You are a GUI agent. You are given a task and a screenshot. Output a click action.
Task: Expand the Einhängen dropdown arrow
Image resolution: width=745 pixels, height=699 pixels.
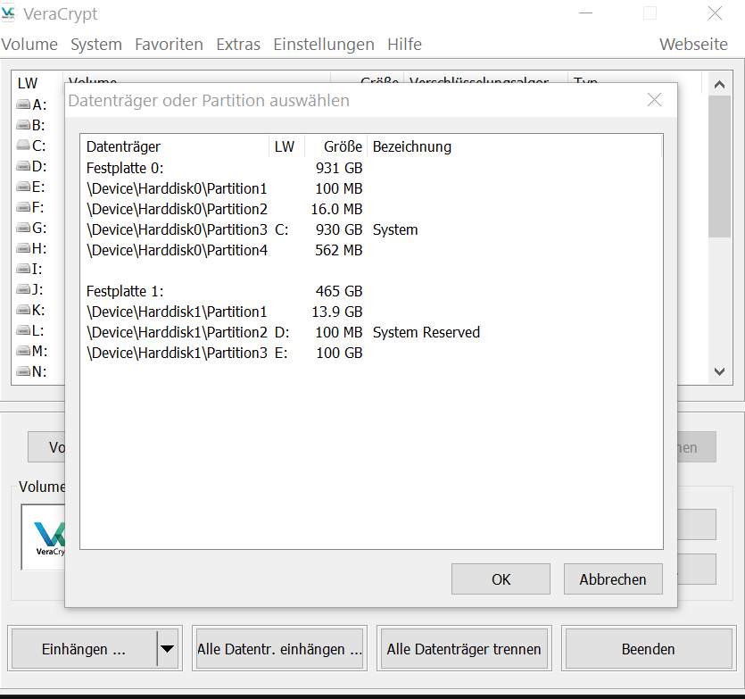click(x=168, y=649)
